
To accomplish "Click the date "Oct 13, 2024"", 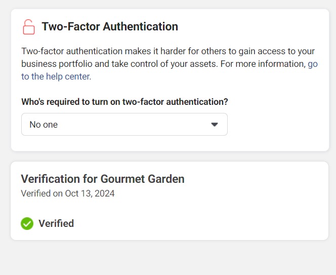I will [x=90, y=193].
